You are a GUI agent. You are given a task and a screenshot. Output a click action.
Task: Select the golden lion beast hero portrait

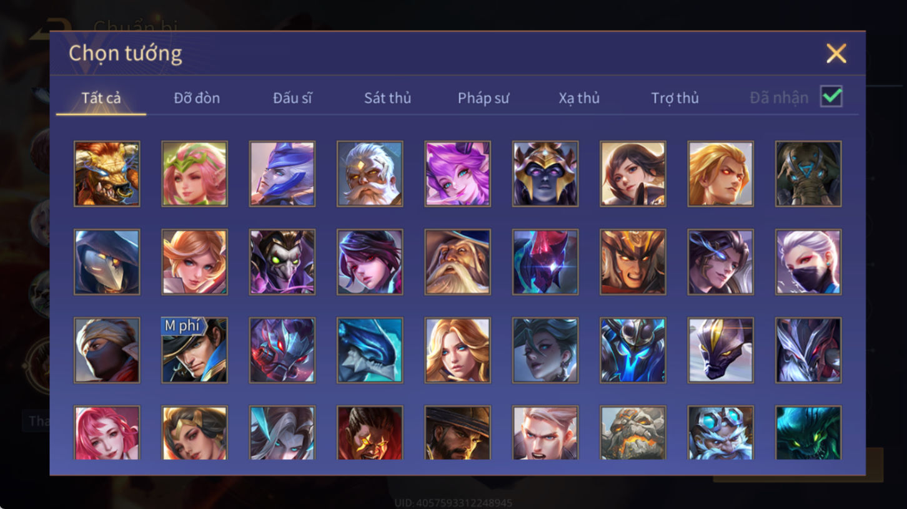107,173
